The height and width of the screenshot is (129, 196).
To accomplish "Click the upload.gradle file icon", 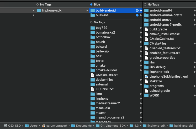I will pyautogui.click(x=146, y=91).
